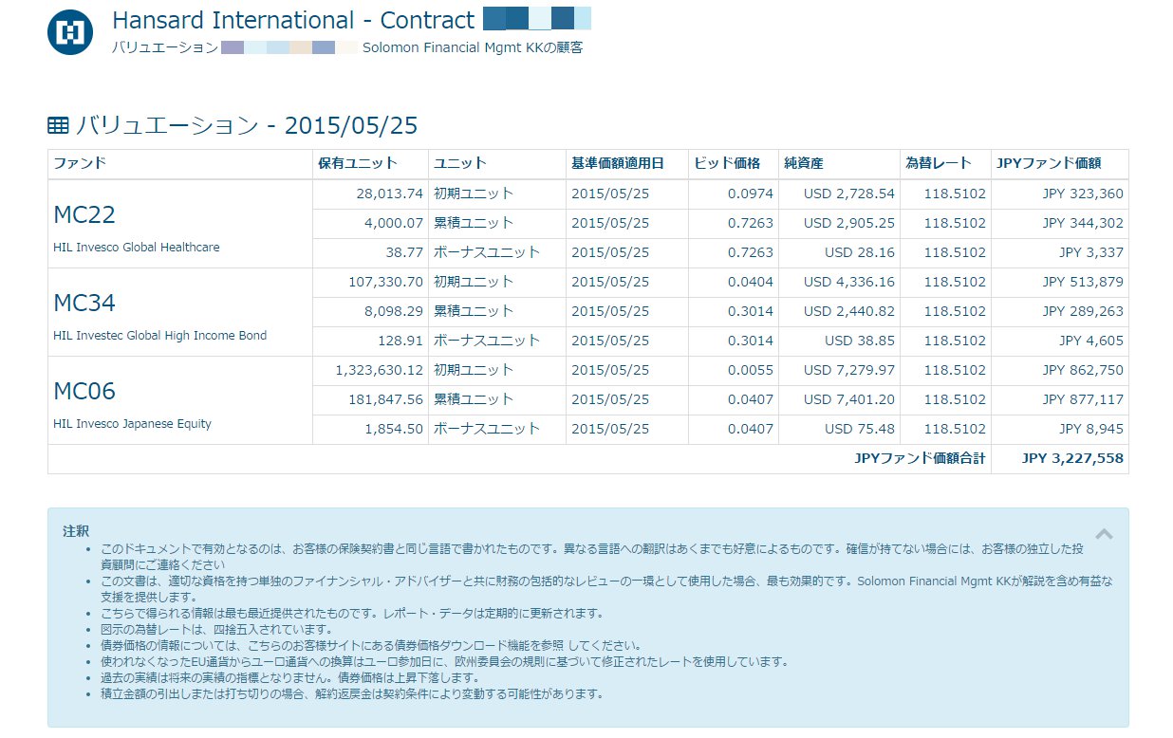The width and height of the screenshot is (1173, 738).
Task: Click net asset USD 2,440.82
Action: click(849, 311)
